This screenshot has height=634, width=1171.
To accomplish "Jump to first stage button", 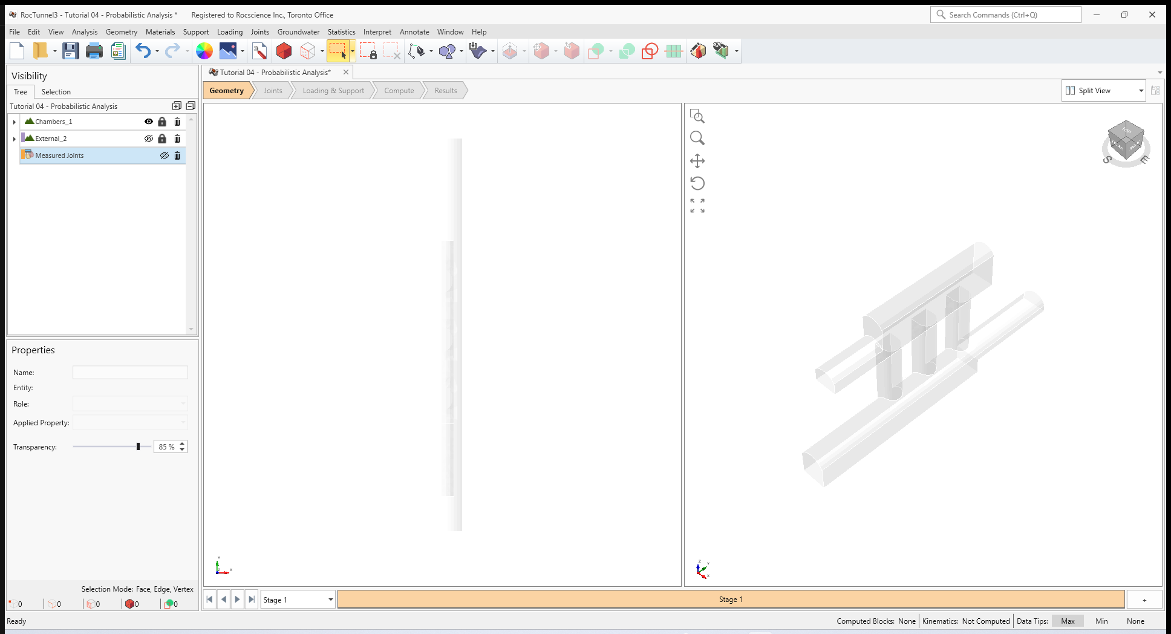I will (x=209, y=600).
